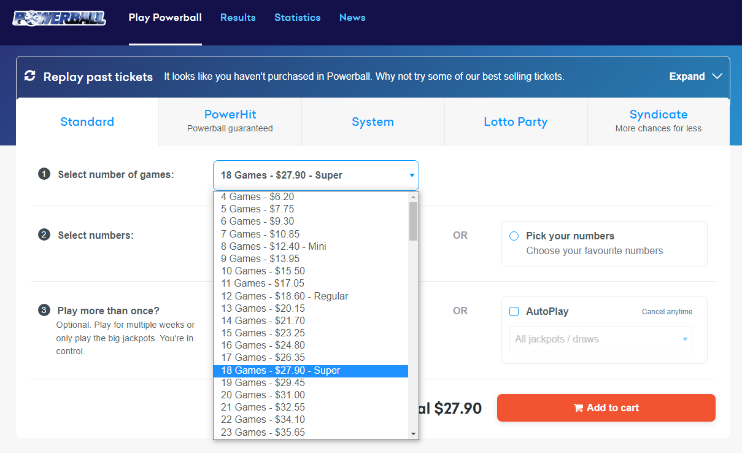Choose 7 Games - $10.85 option
The image size is (742, 464).
coord(311,234)
